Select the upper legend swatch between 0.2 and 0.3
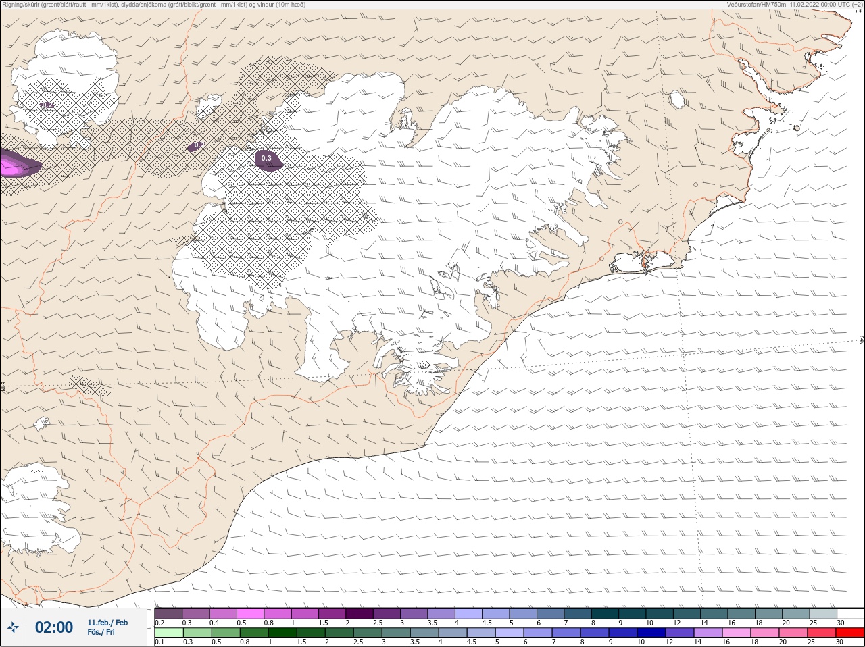 point(168,613)
